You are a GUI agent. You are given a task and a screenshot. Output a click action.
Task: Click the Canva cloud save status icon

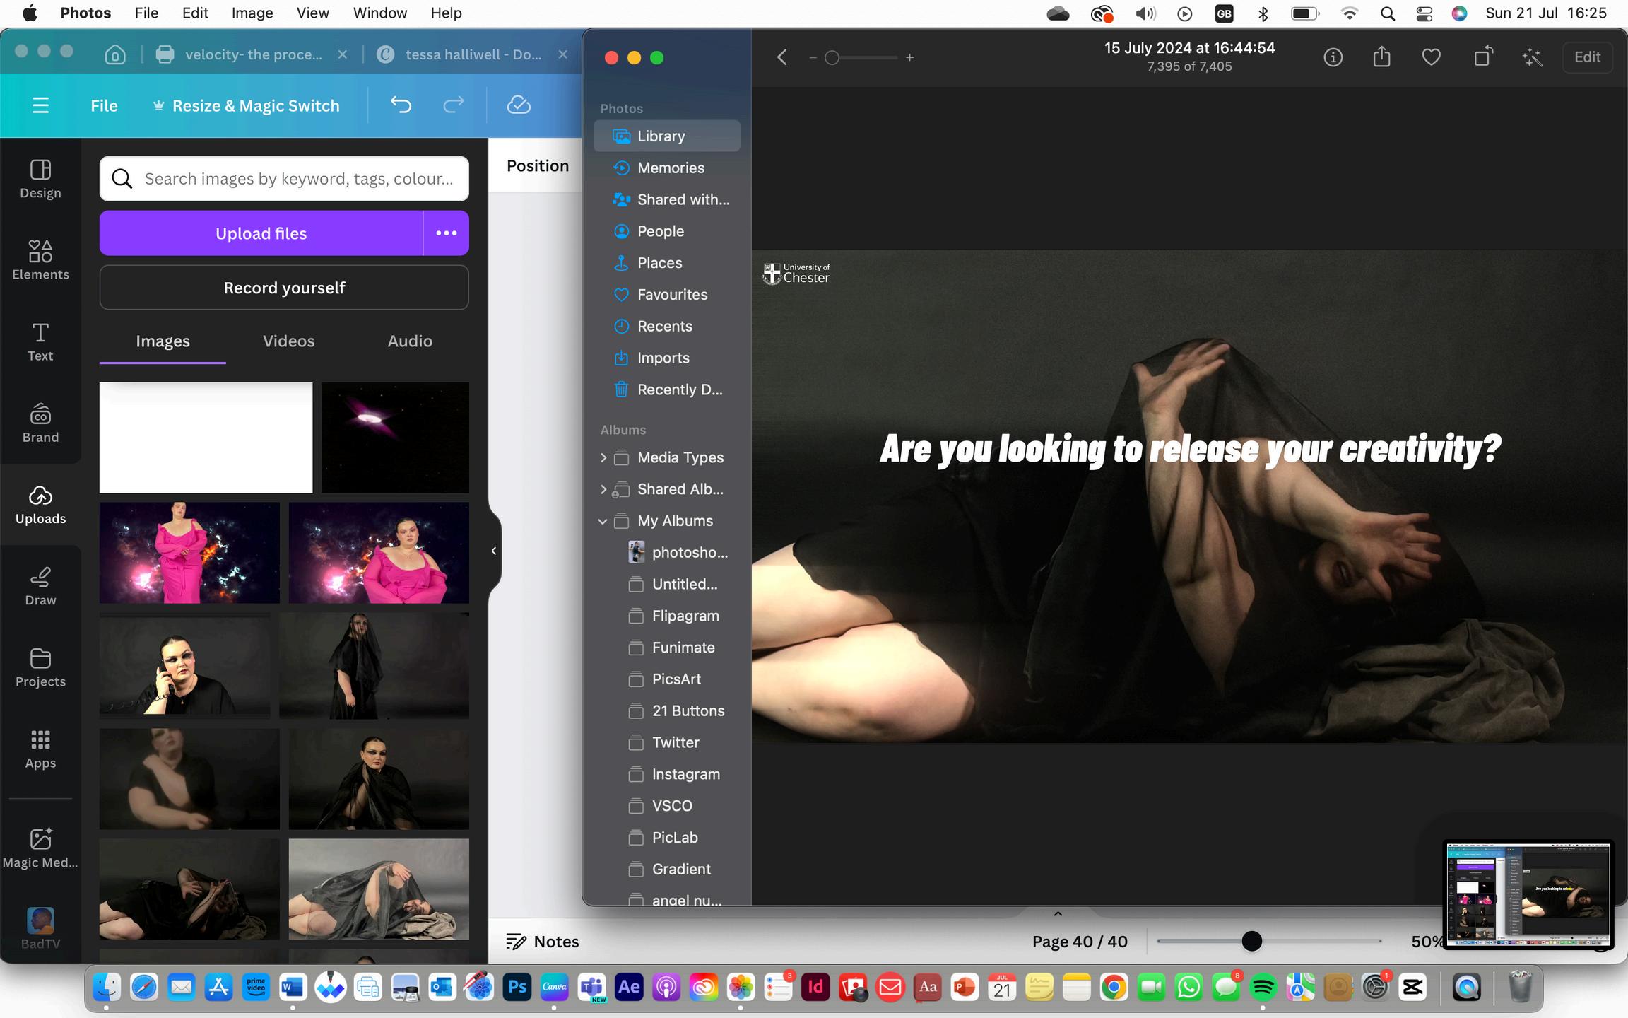[519, 105]
